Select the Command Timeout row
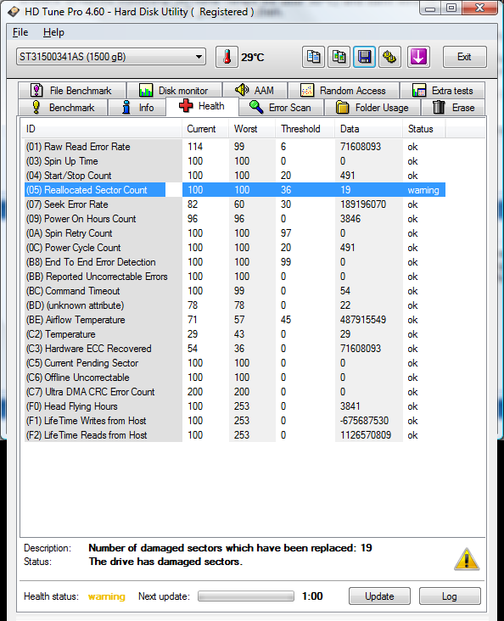The height and width of the screenshot is (621, 504). click(235, 291)
